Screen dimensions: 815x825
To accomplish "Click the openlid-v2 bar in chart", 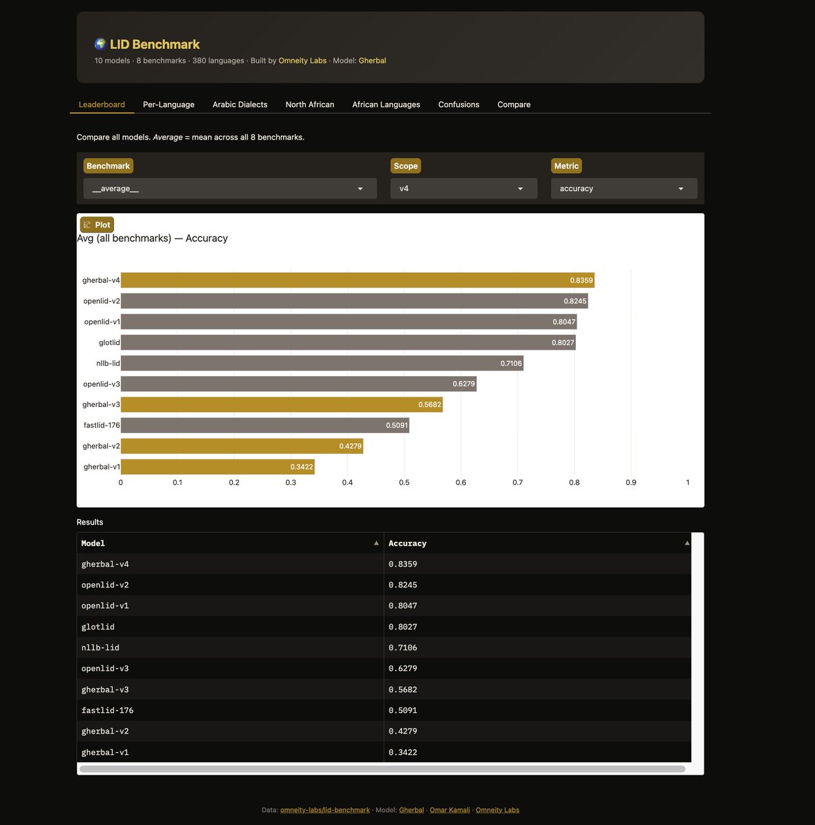I will tap(355, 301).
